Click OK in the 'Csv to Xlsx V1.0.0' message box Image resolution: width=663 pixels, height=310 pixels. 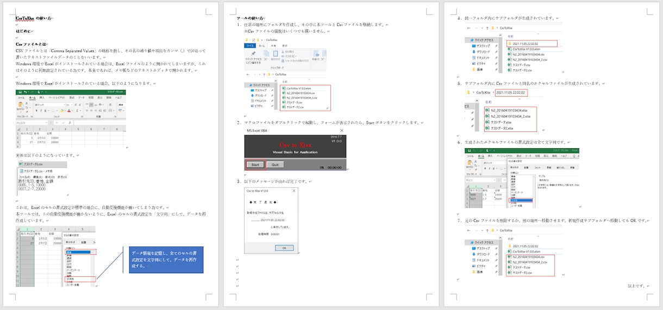pyautogui.click(x=283, y=248)
